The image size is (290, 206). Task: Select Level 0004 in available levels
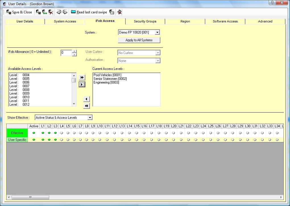tap(40, 75)
